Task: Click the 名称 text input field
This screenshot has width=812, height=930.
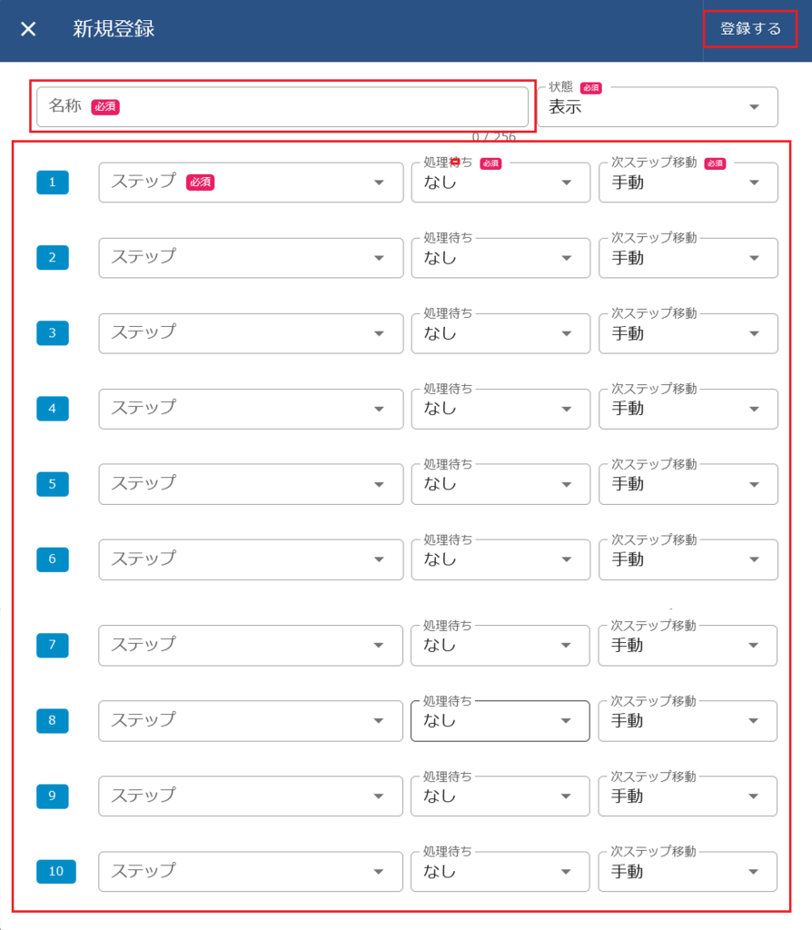Action: 282,106
